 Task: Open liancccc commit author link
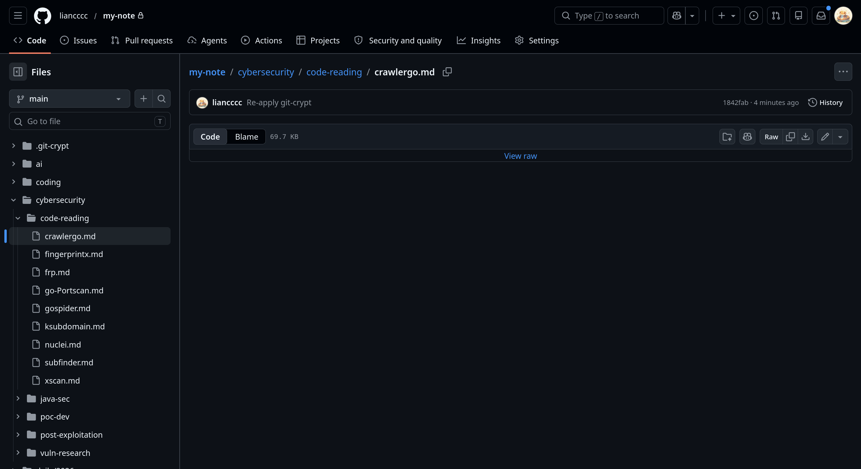coord(227,102)
